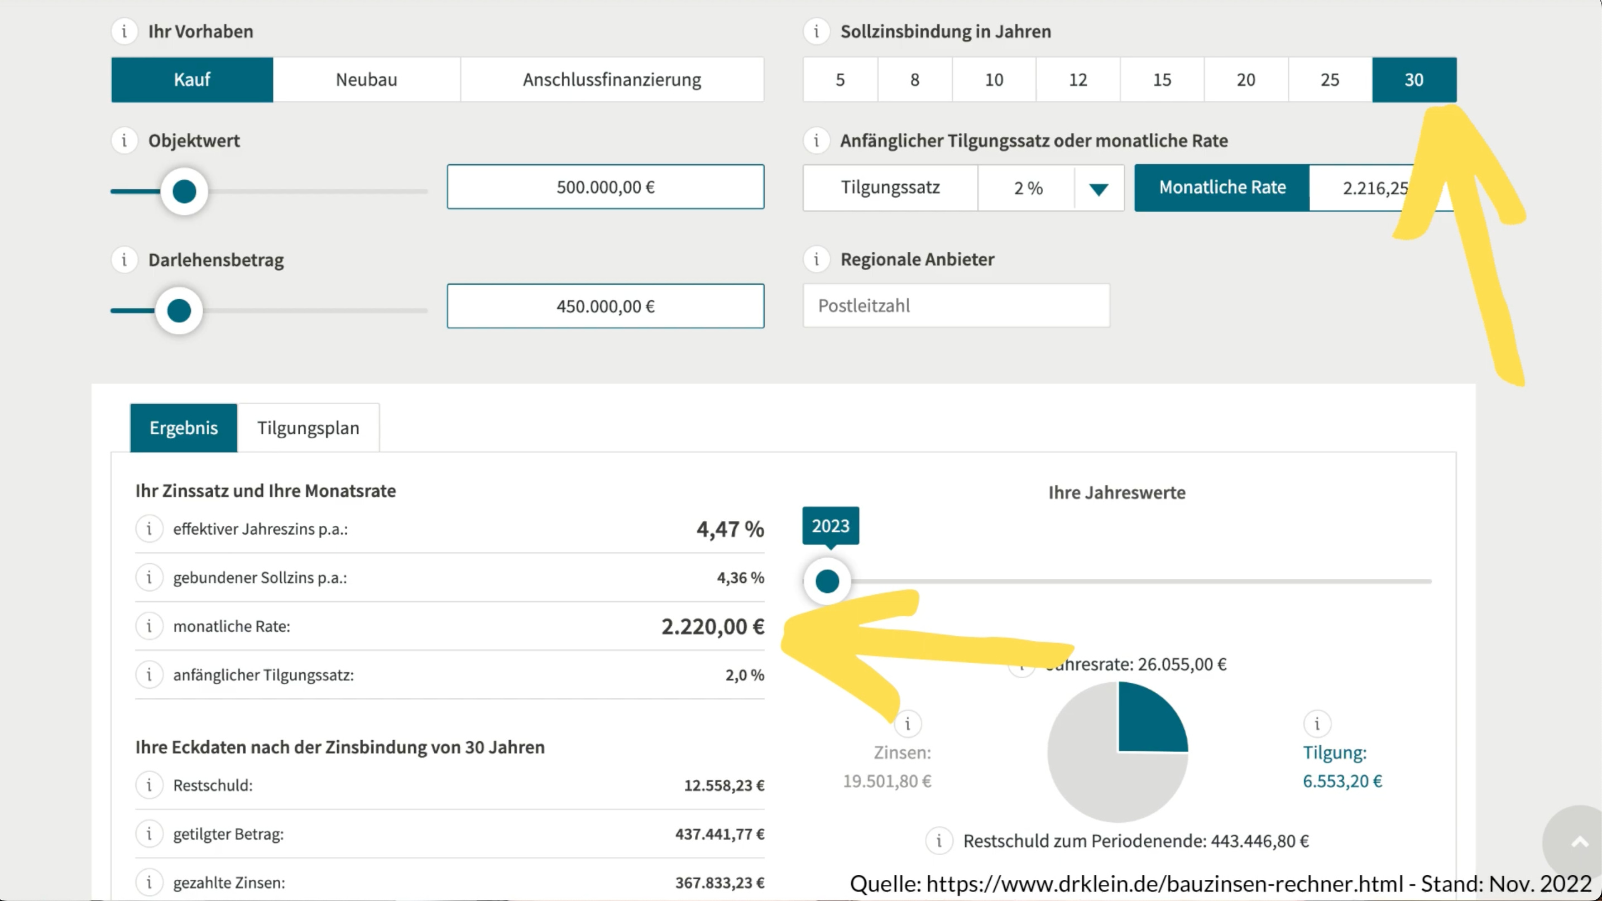Image resolution: width=1602 pixels, height=901 pixels.
Task: Choose 25 years Sollzinsbindung
Action: click(1330, 80)
